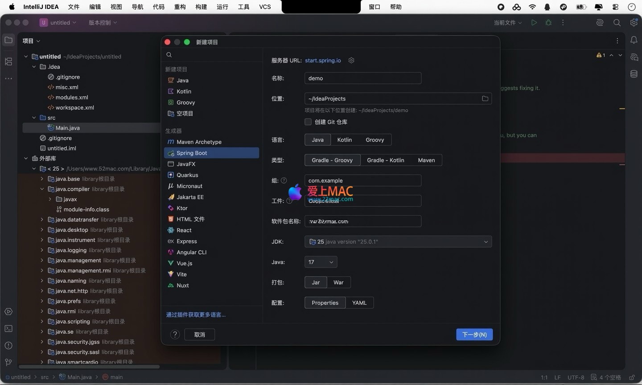The height and width of the screenshot is (385, 642).
Task: Select Maven Archetype in the generators list
Action: pyautogui.click(x=199, y=142)
